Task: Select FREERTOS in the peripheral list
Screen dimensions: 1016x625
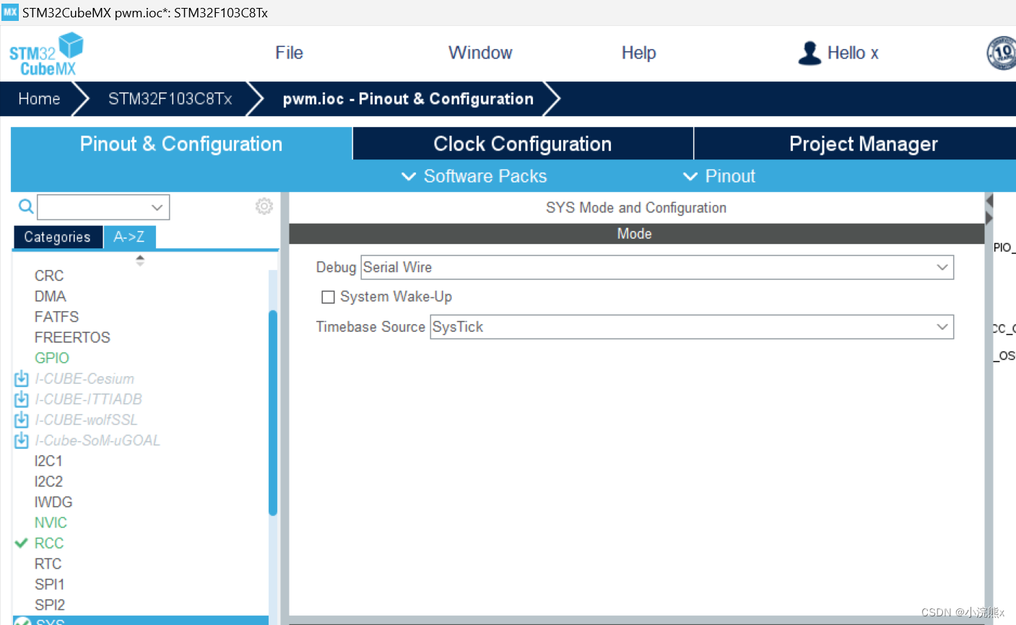Action: 72,337
